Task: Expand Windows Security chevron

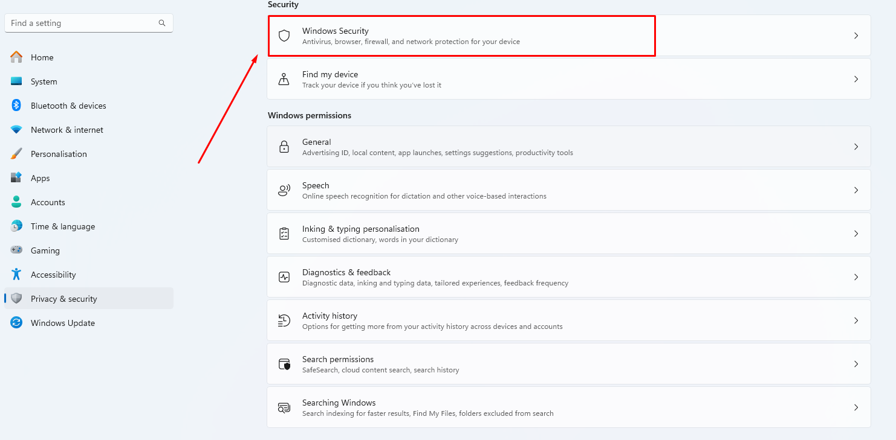Action: 856,36
